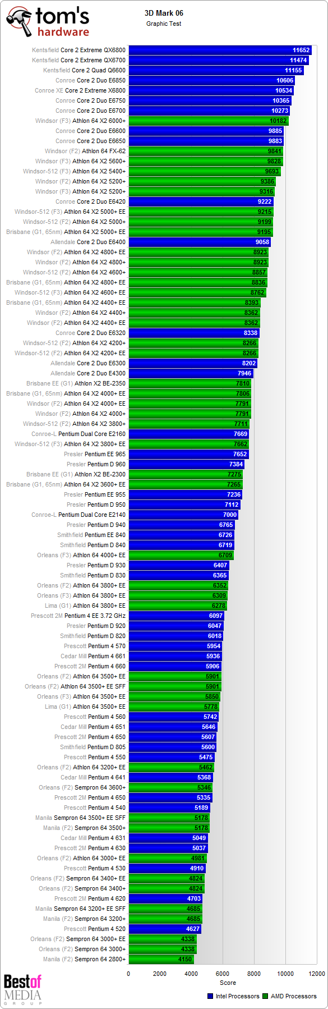Click the 9693 score value
This screenshot has height=1009, width=328.
point(272,171)
